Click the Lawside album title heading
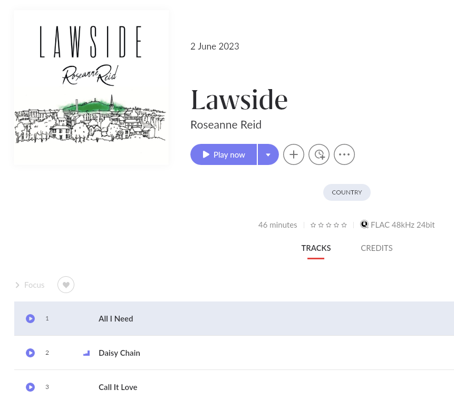 [x=239, y=100]
